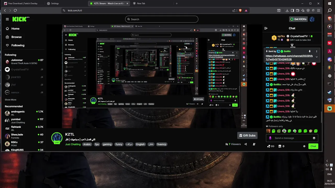Select the fivemrp tag

tap(161, 144)
